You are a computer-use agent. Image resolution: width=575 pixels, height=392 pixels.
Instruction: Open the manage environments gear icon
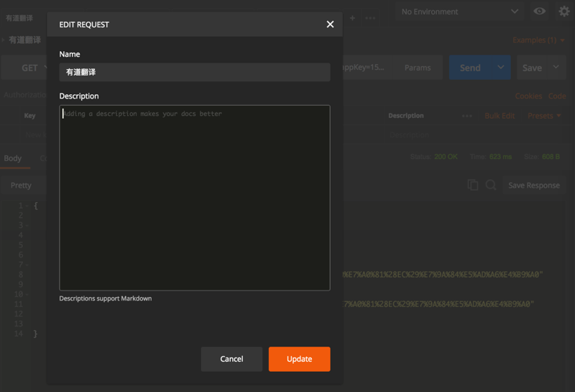click(564, 12)
